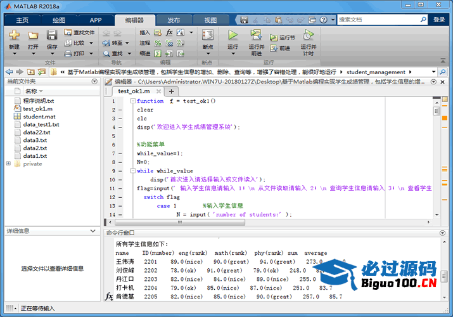Click the up one level folder icon
Image resolution: width=453 pixels, height=317 pixels.
(30, 72)
